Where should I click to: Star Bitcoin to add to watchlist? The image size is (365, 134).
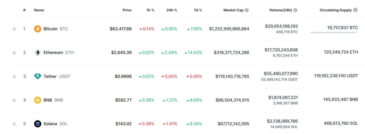pyautogui.click(x=14, y=29)
